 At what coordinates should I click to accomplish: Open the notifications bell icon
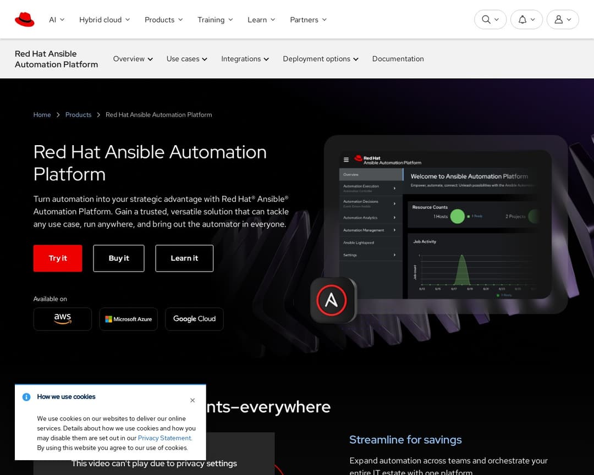(522, 19)
